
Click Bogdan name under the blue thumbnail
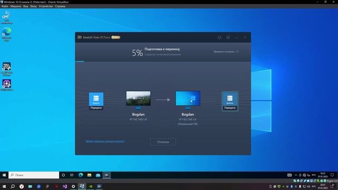[188, 115]
